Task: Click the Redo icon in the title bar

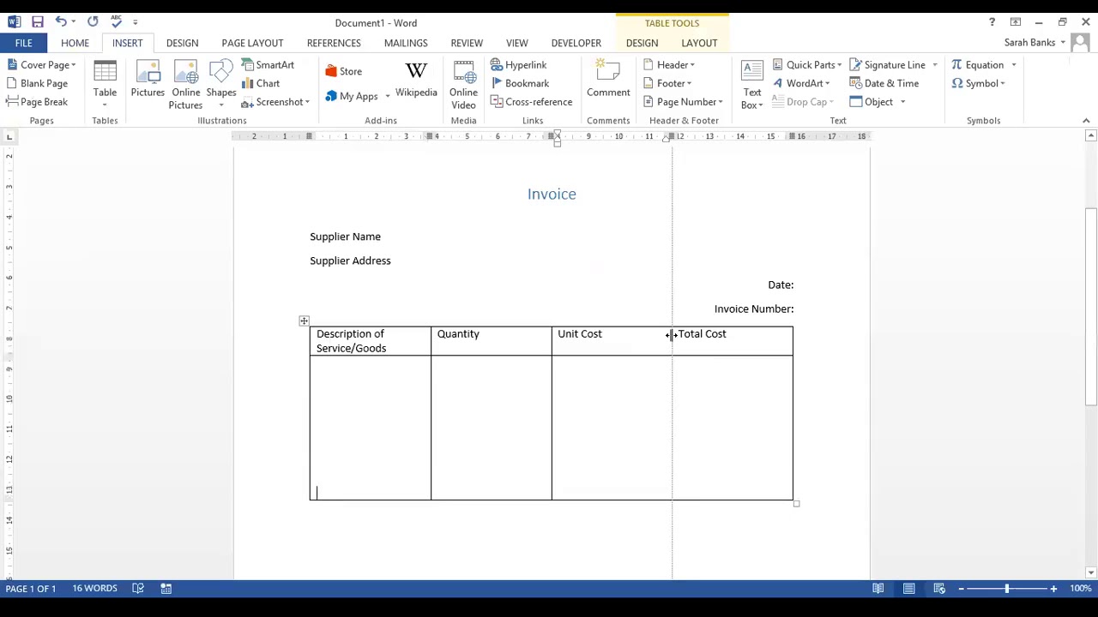Action: point(93,21)
